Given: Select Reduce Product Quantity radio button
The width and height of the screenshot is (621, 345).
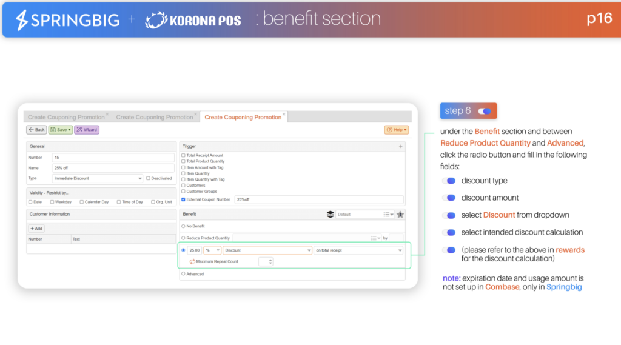Looking at the screenshot, I should [183, 238].
